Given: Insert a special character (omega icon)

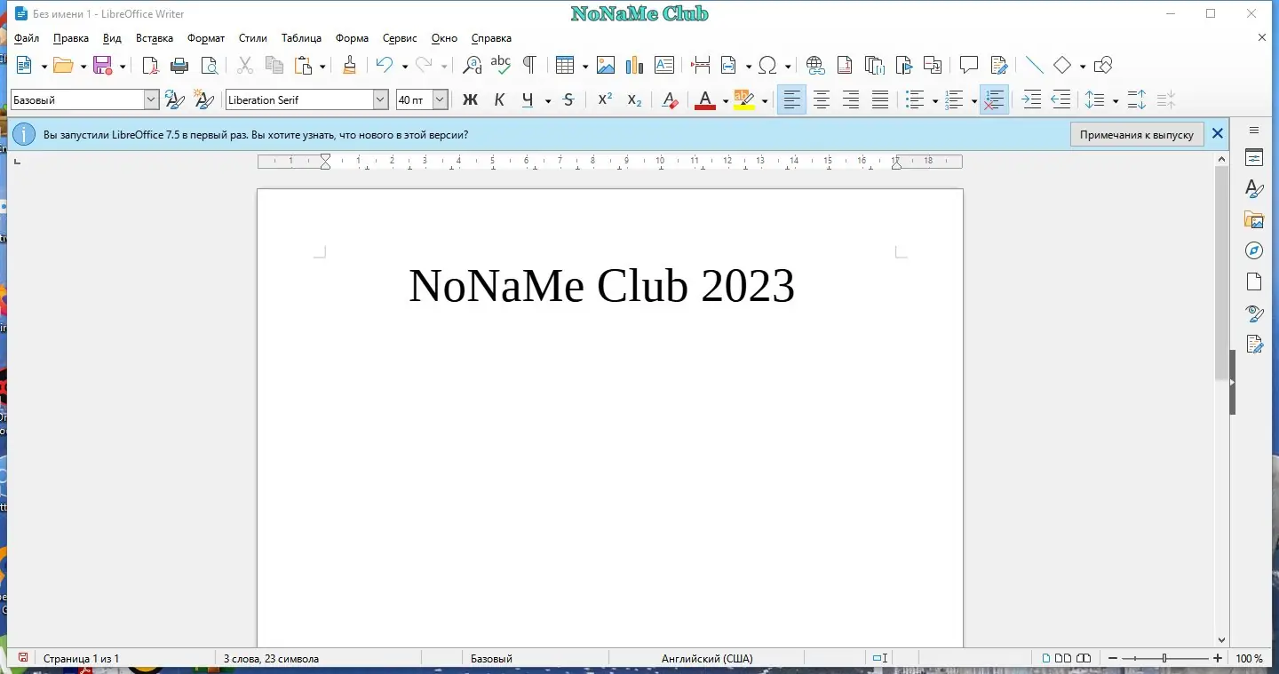Looking at the screenshot, I should pos(768,65).
